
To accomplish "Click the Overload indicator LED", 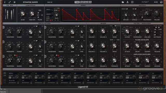I will 115,40.
